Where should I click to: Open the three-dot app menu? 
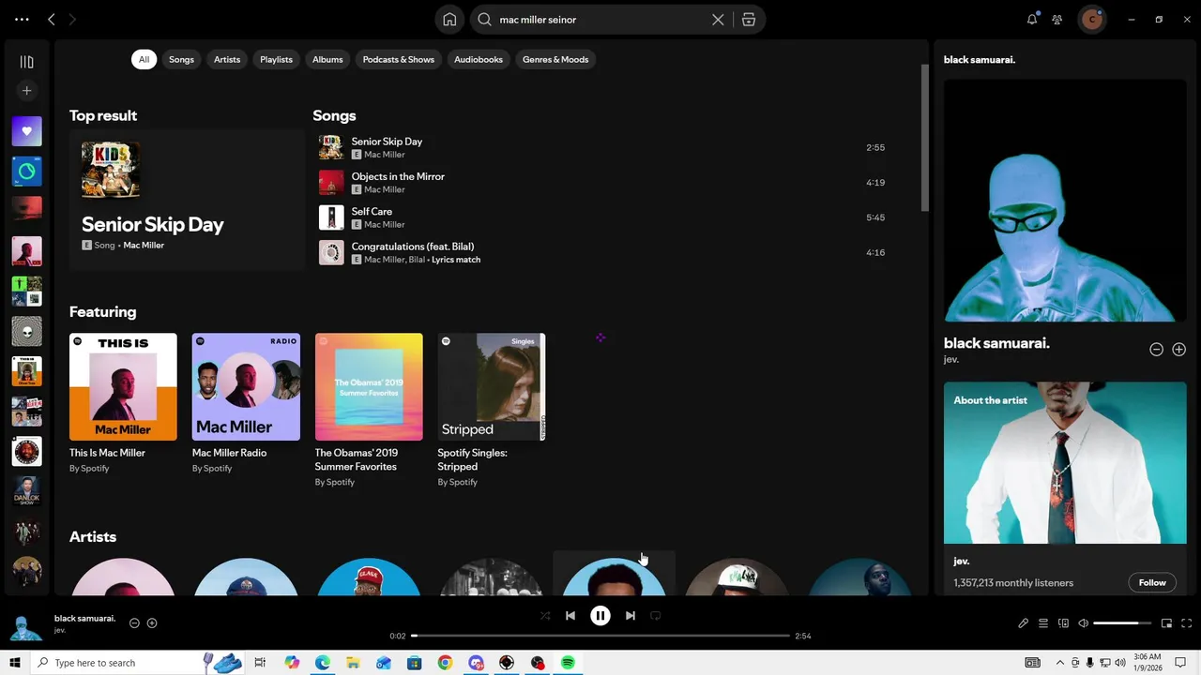[x=22, y=19]
